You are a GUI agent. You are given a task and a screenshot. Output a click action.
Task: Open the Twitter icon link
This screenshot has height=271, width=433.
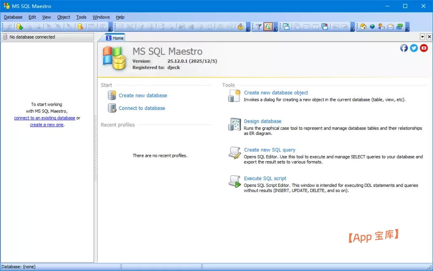click(414, 48)
